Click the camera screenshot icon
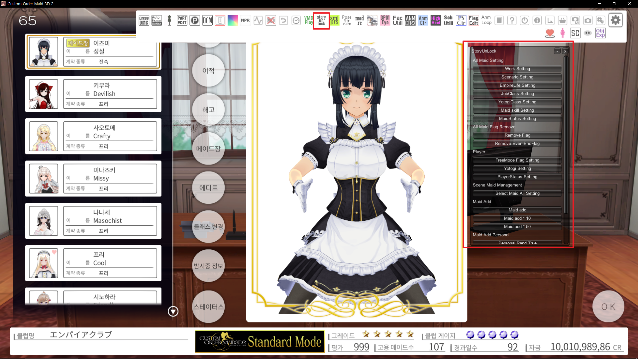This screenshot has width=638, height=359. pos(588,21)
